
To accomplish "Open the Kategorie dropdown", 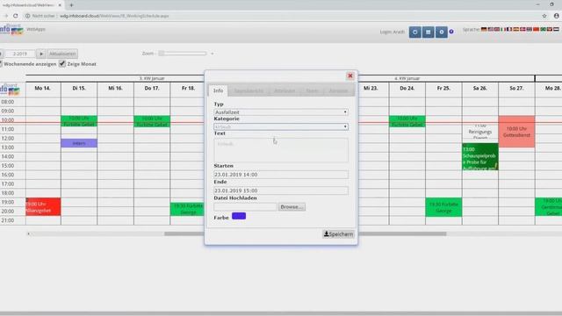I will 281,126.
